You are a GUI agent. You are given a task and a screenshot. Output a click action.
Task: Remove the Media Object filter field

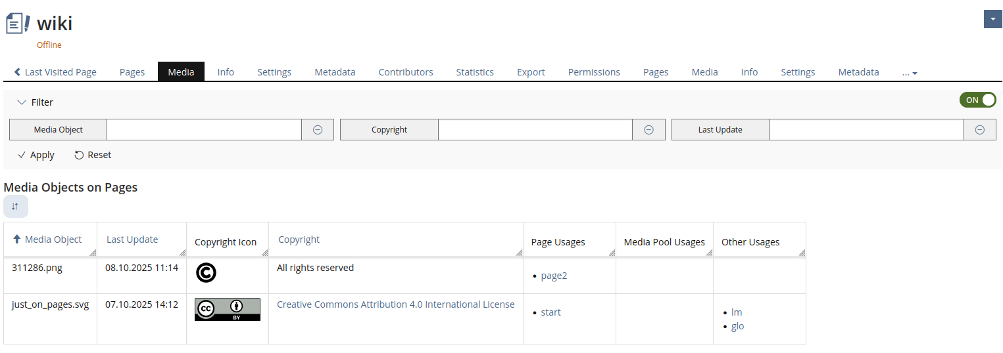(318, 130)
